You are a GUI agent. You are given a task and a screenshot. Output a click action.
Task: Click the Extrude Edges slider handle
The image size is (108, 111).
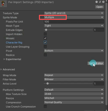(46, 30)
